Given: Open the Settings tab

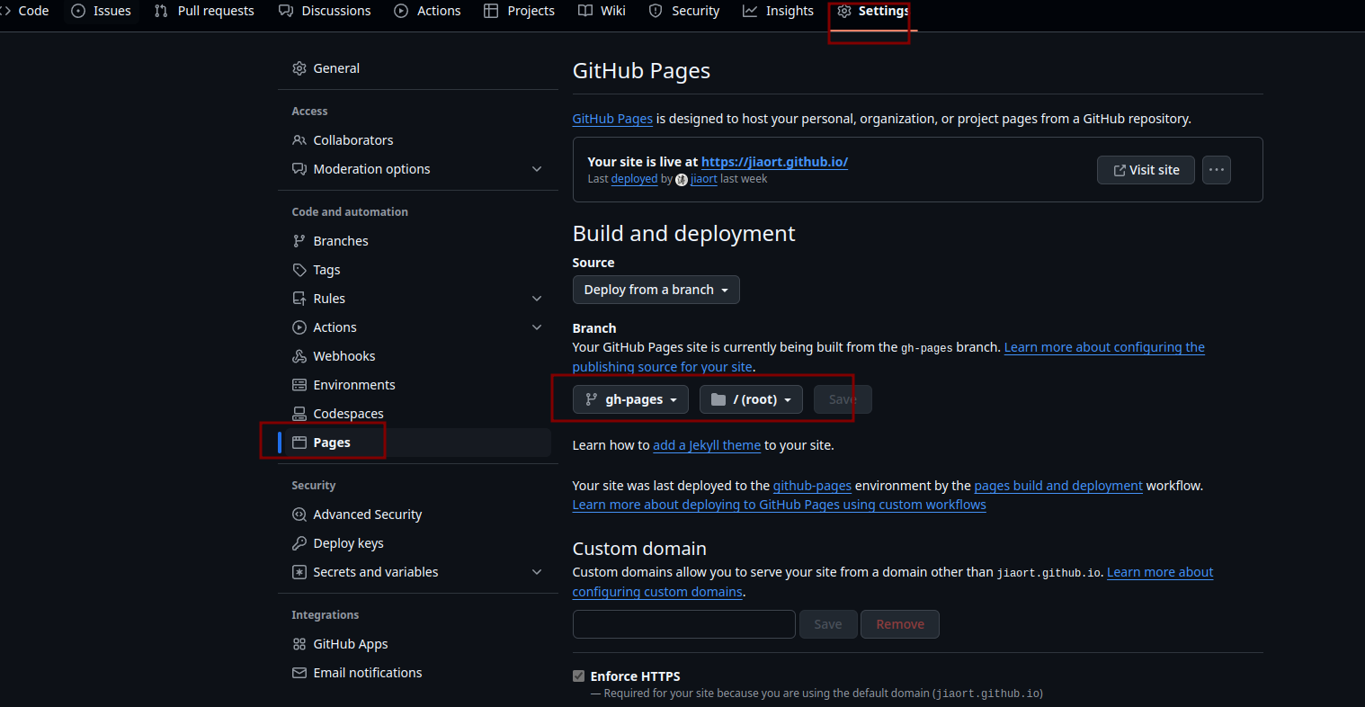Looking at the screenshot, I should coord(873,11).
